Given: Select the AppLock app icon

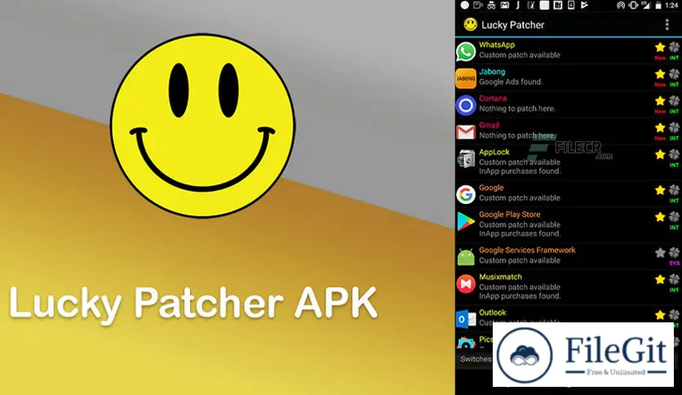Looking at the screenshot, I should click(466, 159).
